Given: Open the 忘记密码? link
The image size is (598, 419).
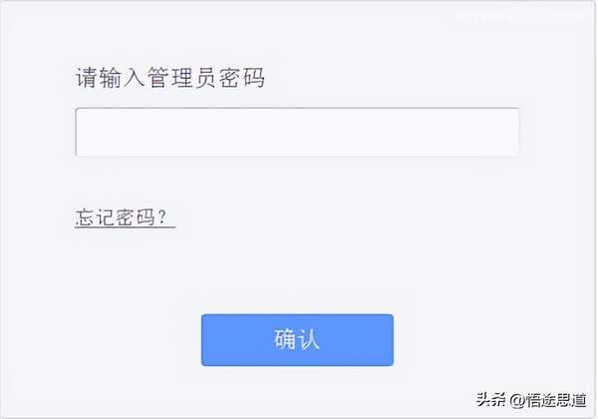Looking at the screenshot, I should tap(125, 217).
